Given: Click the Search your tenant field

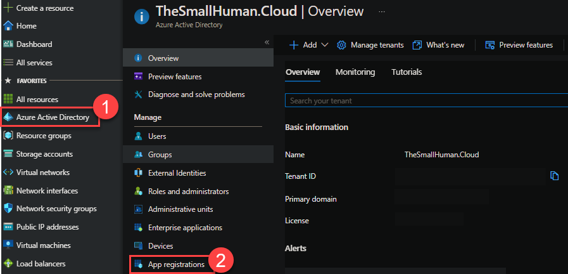Looking at the screenshot, I should (x=420, y=100).
